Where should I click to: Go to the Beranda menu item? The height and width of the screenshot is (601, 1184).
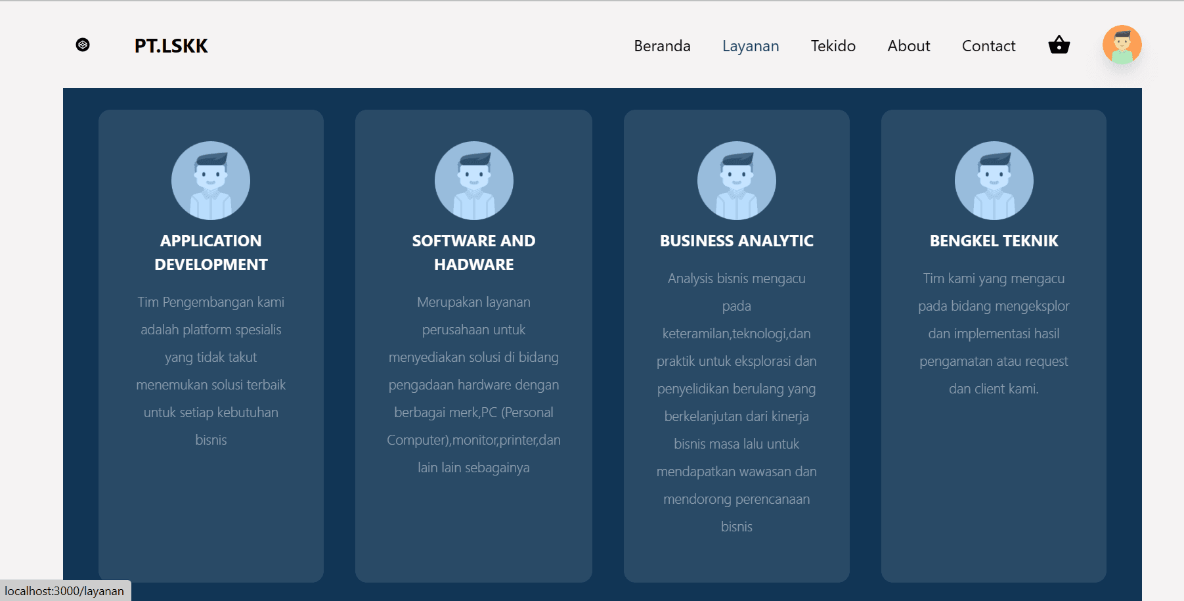click(662, 46)
